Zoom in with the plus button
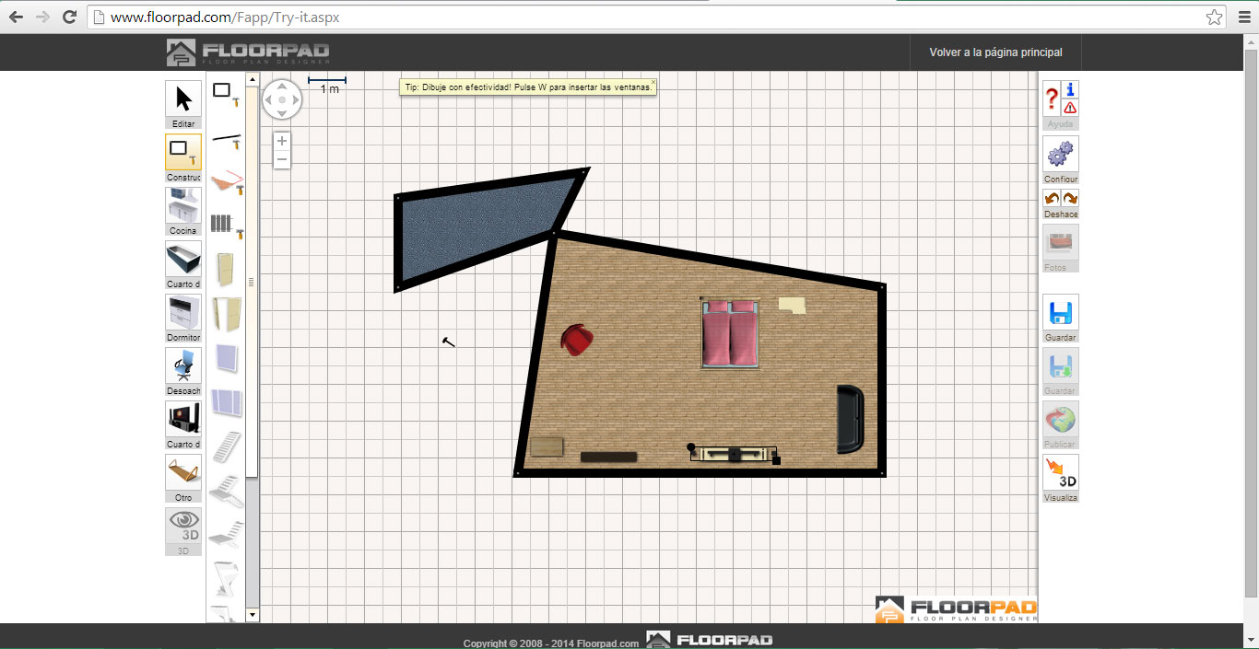This screenshot has height=649, width=1259. [x=282, y=141]
